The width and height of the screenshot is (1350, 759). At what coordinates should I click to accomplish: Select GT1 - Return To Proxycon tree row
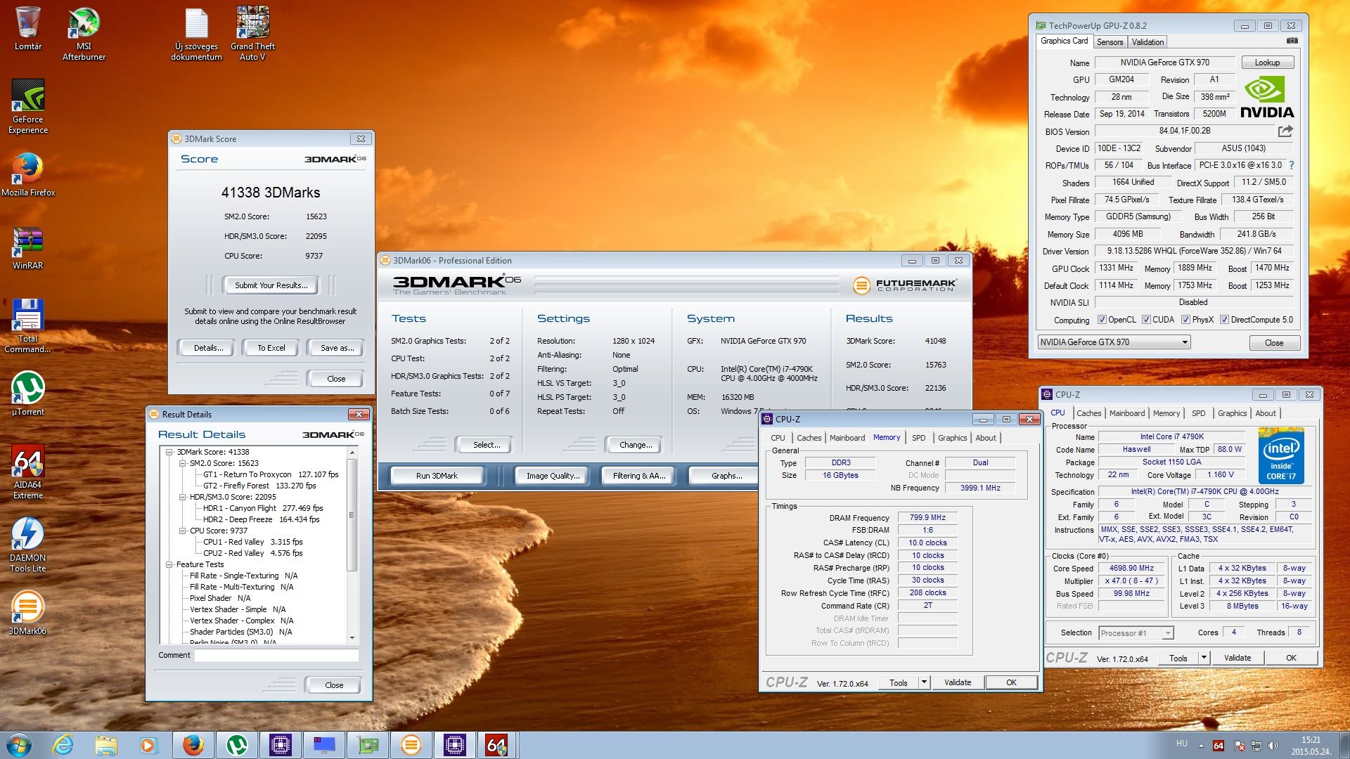tap(271, 474)
